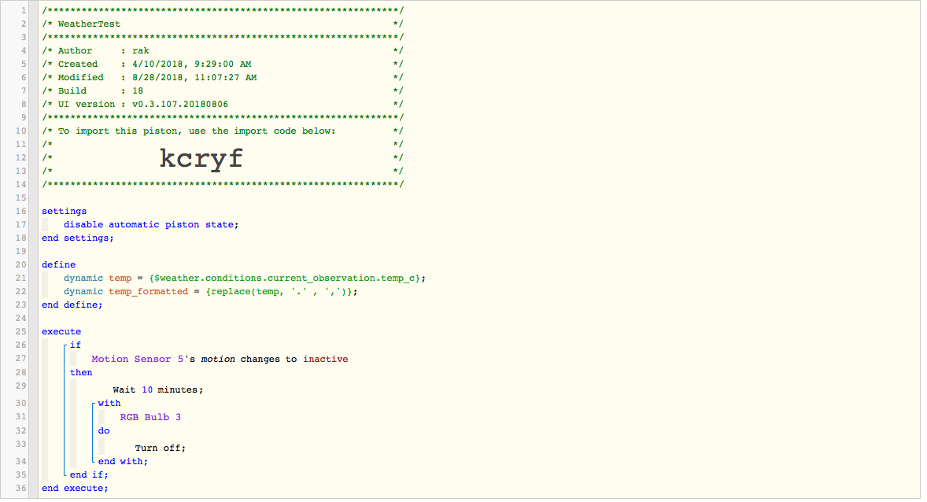Click the 'end define;' line
The width and height of the screenshot is (927, 502).
[72, 305]
